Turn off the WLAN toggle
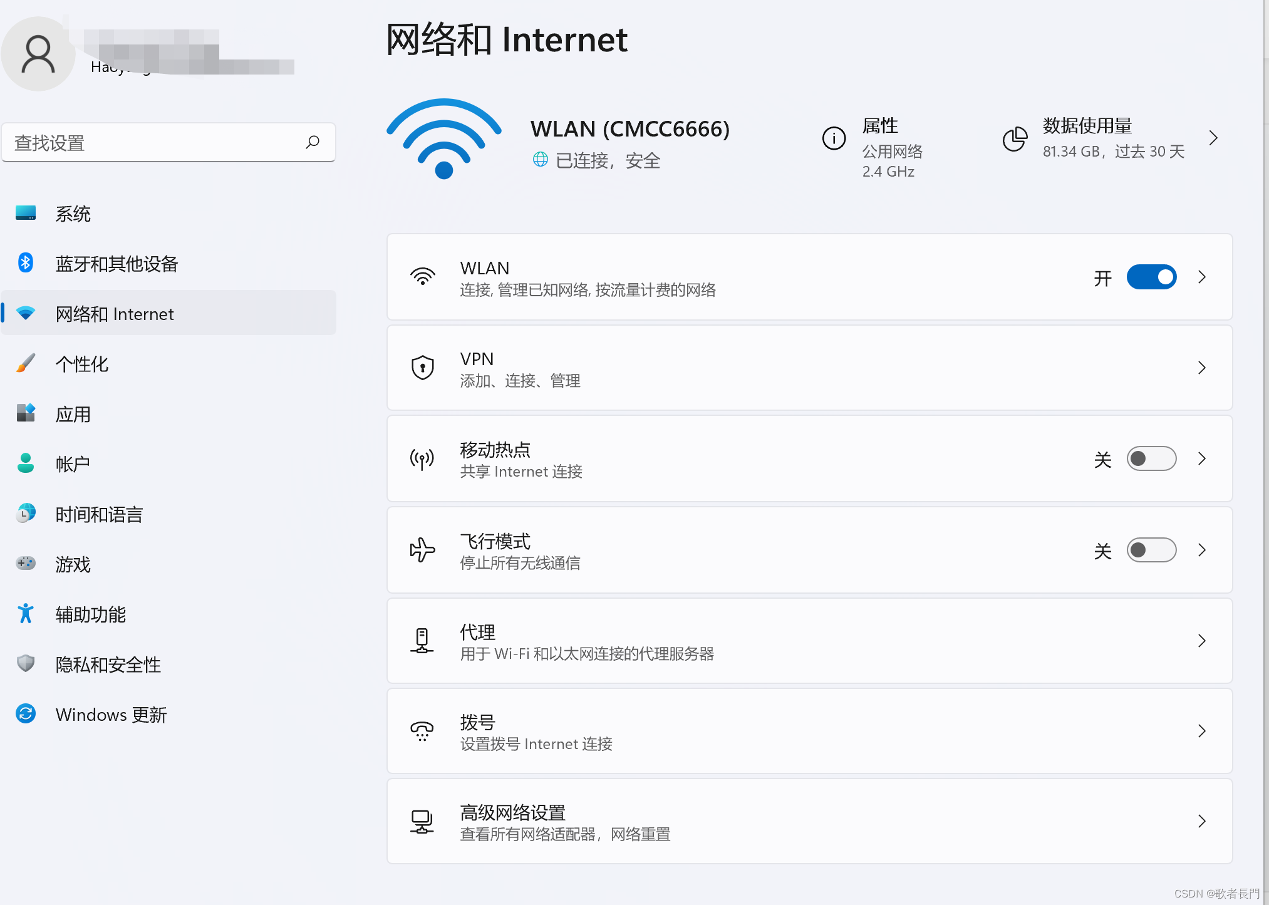 coord(1151,277)
